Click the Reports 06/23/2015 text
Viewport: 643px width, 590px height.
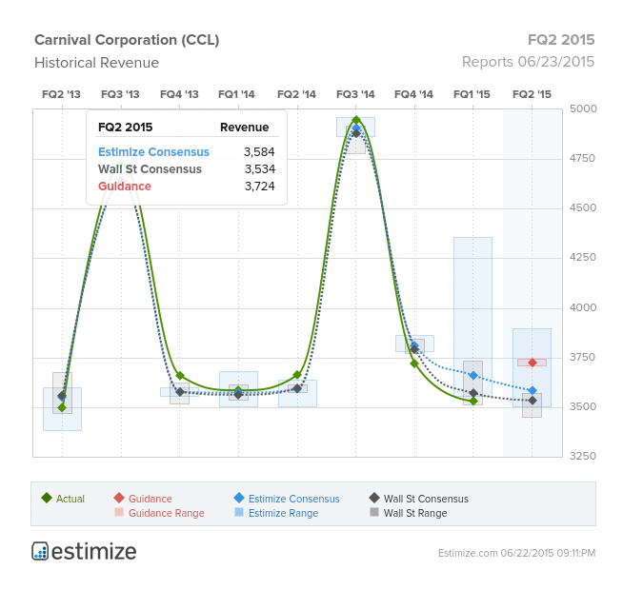coord(528,62)
